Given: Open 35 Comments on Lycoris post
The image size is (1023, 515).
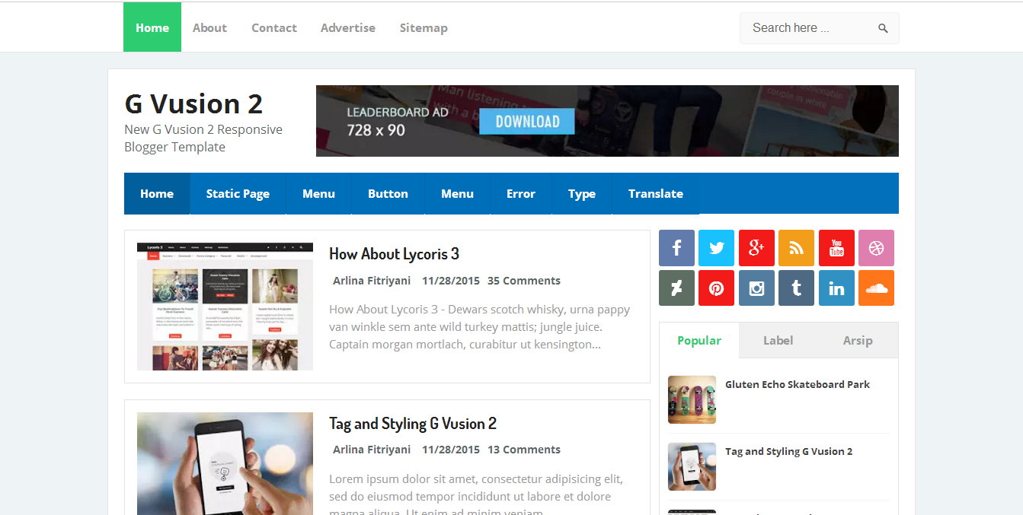Looking at the screenshot, I should [524, 281].
